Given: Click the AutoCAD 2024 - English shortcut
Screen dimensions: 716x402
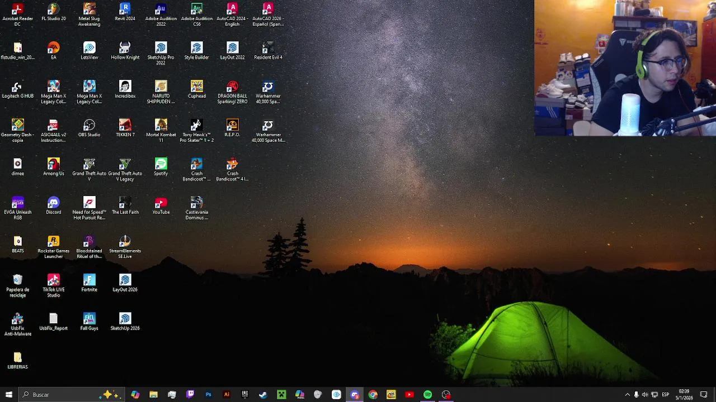Looking at the screenshot, I should point(232,15).
